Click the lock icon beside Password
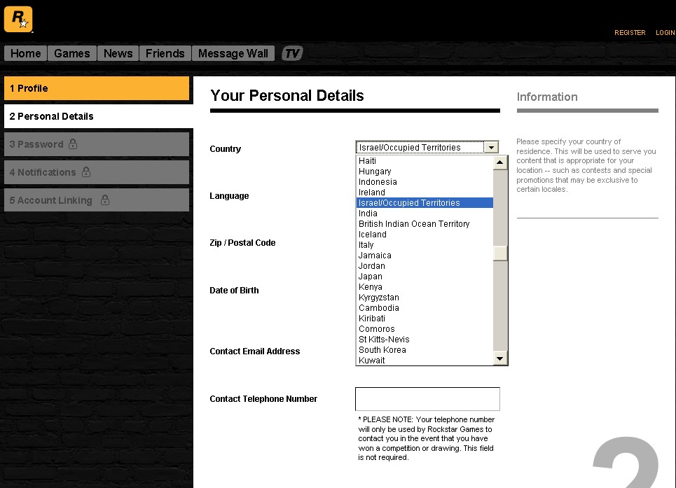 coord(73,144)
